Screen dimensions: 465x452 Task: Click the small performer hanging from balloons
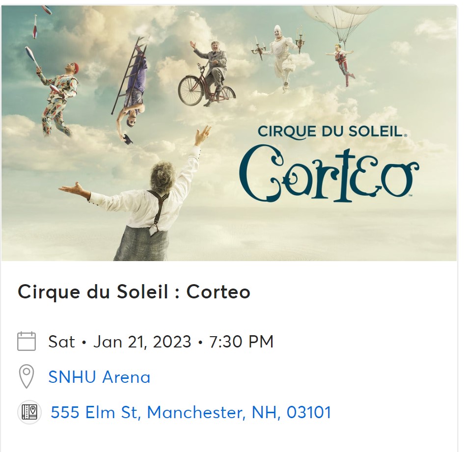(x=341, y=61)
